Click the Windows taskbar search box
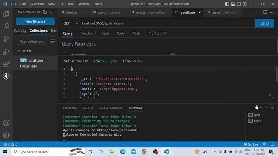278x156 pixels. coord(48,152)
